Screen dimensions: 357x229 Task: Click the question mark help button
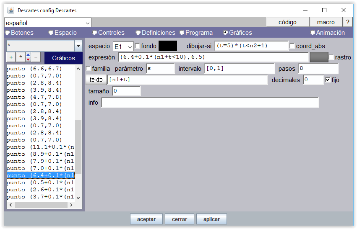click(347, 22)
